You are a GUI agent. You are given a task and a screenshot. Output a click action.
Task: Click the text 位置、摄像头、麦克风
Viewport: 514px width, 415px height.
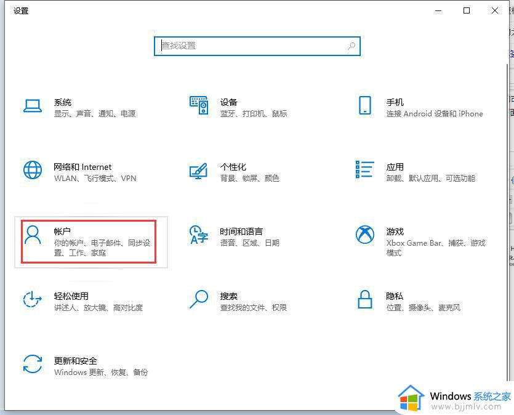point(423,307)
